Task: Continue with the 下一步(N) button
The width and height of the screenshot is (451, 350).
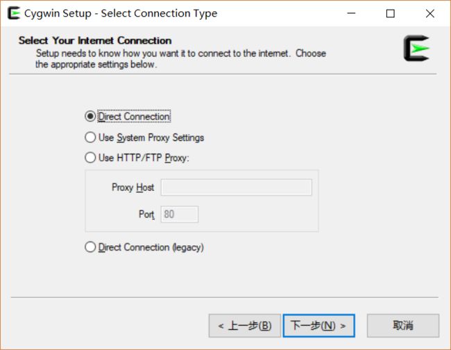Action: click(x=318, y=326)
